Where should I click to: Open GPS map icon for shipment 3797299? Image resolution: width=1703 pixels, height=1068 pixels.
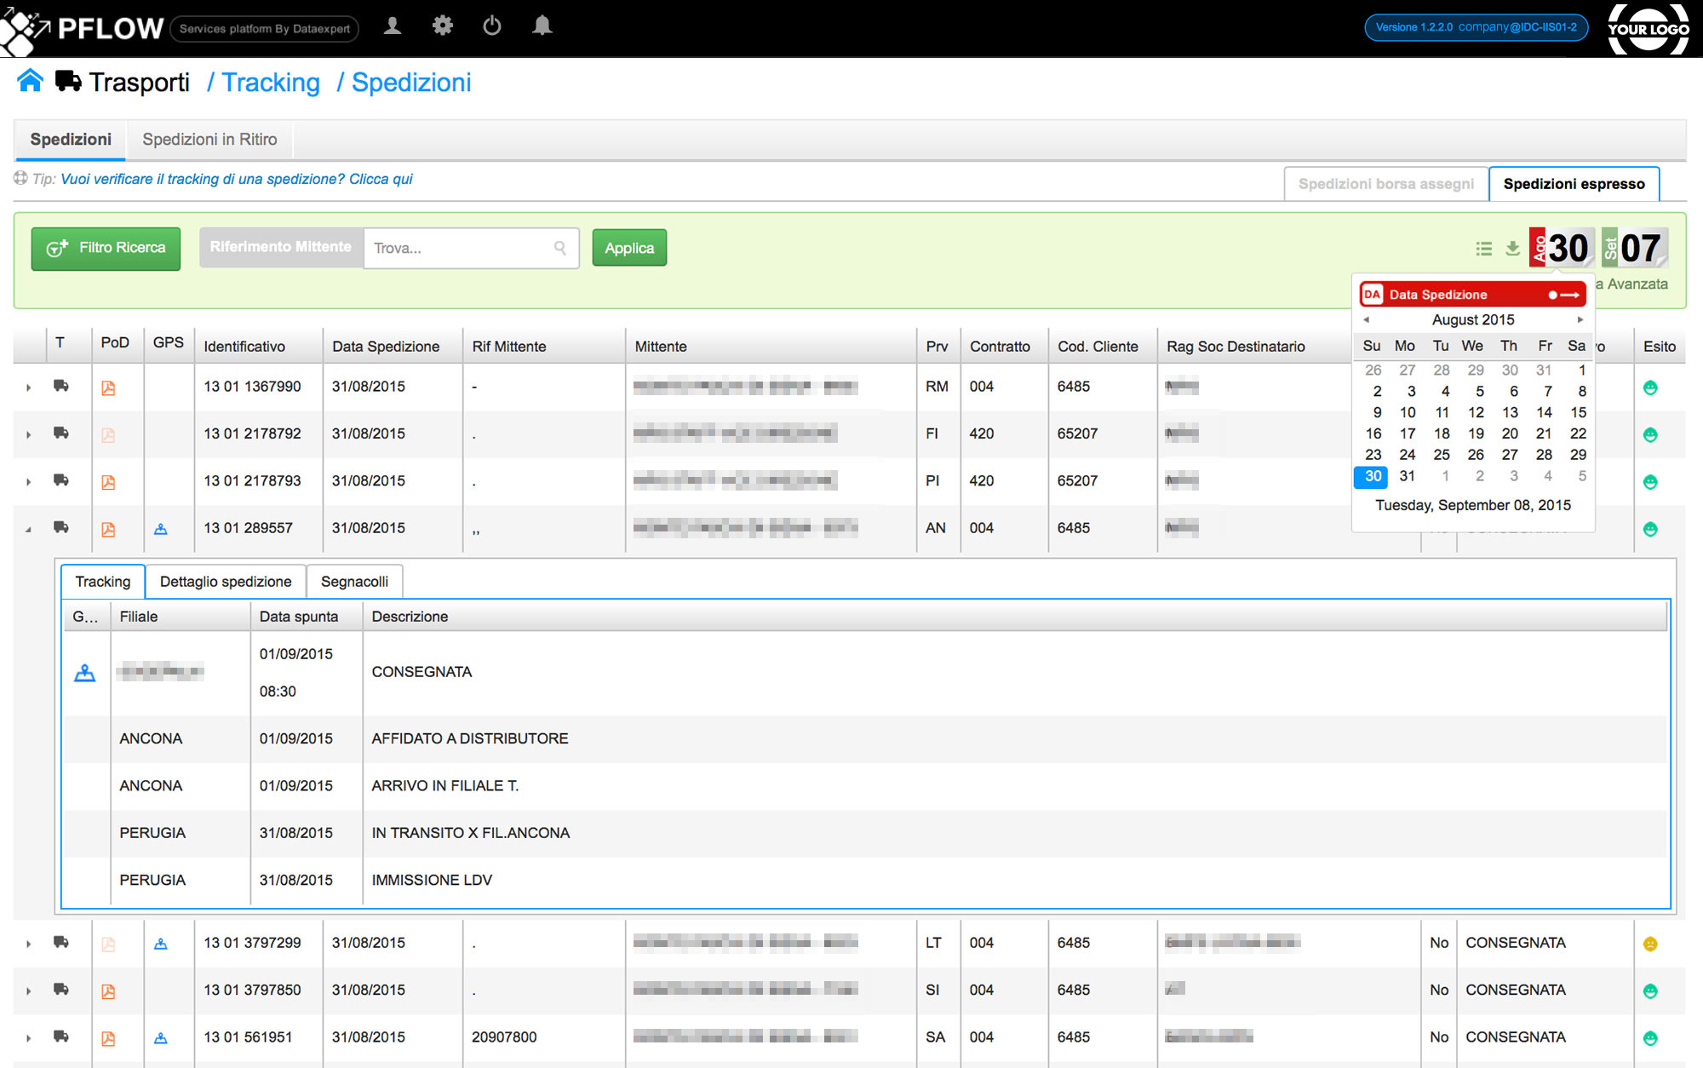tap(160, 944)
